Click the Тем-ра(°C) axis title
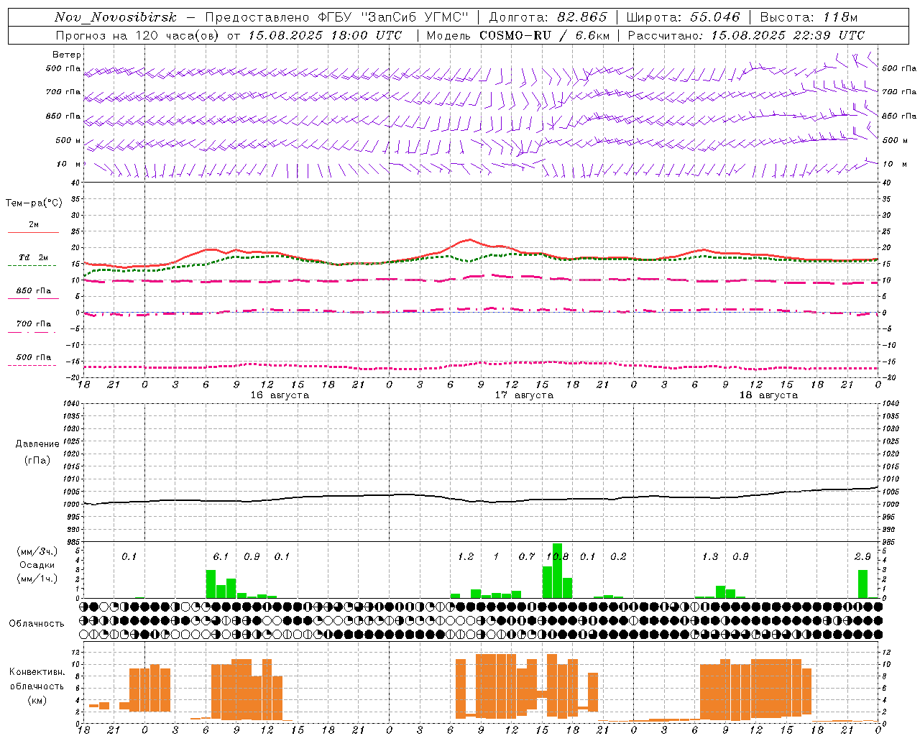Screen dimensions: 920x736 click(34, 203)
